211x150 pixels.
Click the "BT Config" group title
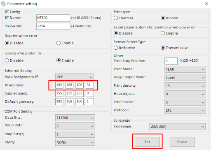point(12,12)
